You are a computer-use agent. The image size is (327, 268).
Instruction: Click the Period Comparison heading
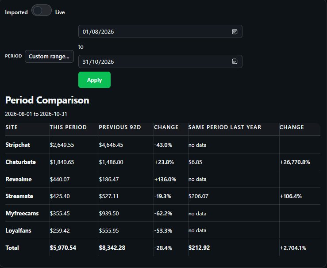(47, 100)
